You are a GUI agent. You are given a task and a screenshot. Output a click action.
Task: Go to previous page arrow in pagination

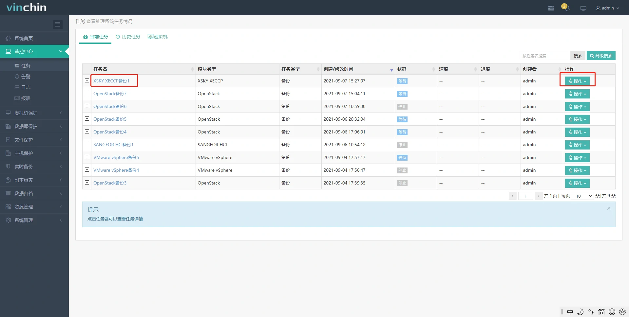tap(513, 196)
